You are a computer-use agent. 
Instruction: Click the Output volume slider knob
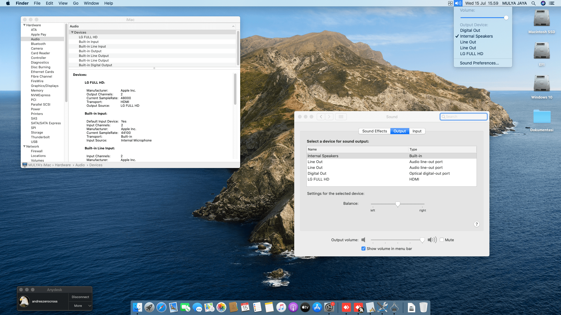(x=422, y=240)
